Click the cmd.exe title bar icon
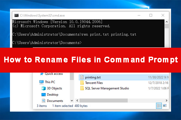Screen dimensions: 181x120 (x=16, y=15)
